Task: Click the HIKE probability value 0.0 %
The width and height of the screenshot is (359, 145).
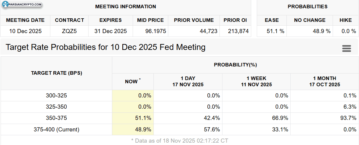Action: (x=346, y=31)
